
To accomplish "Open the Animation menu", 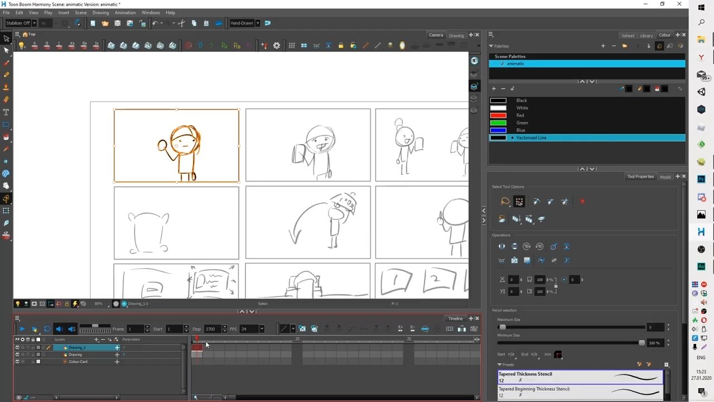I will pyautogui.click(x=125, y=12).
